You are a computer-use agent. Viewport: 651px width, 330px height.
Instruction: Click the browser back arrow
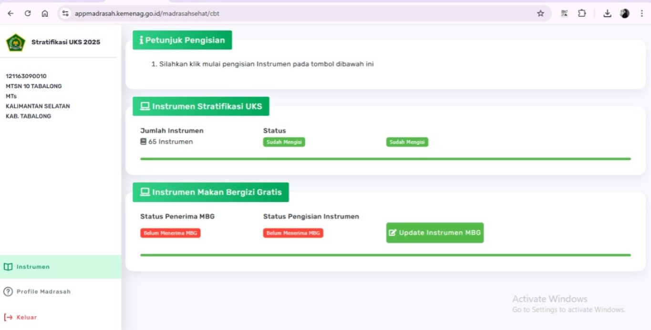(10, 13)
